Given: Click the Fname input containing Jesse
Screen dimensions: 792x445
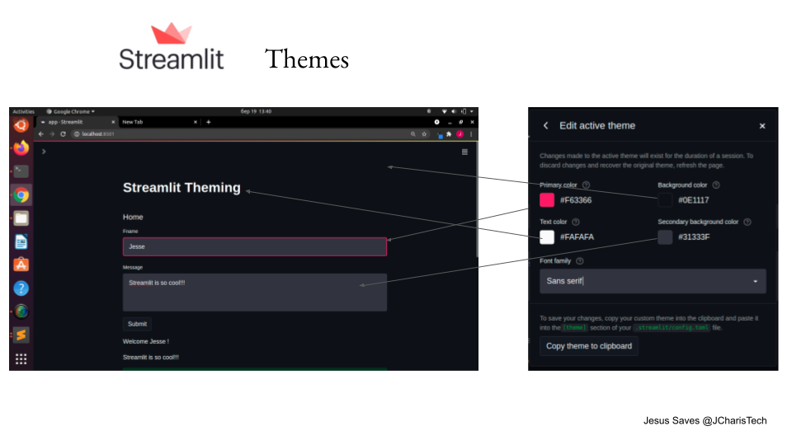Looking at the screenshot, I should point(255,246).
